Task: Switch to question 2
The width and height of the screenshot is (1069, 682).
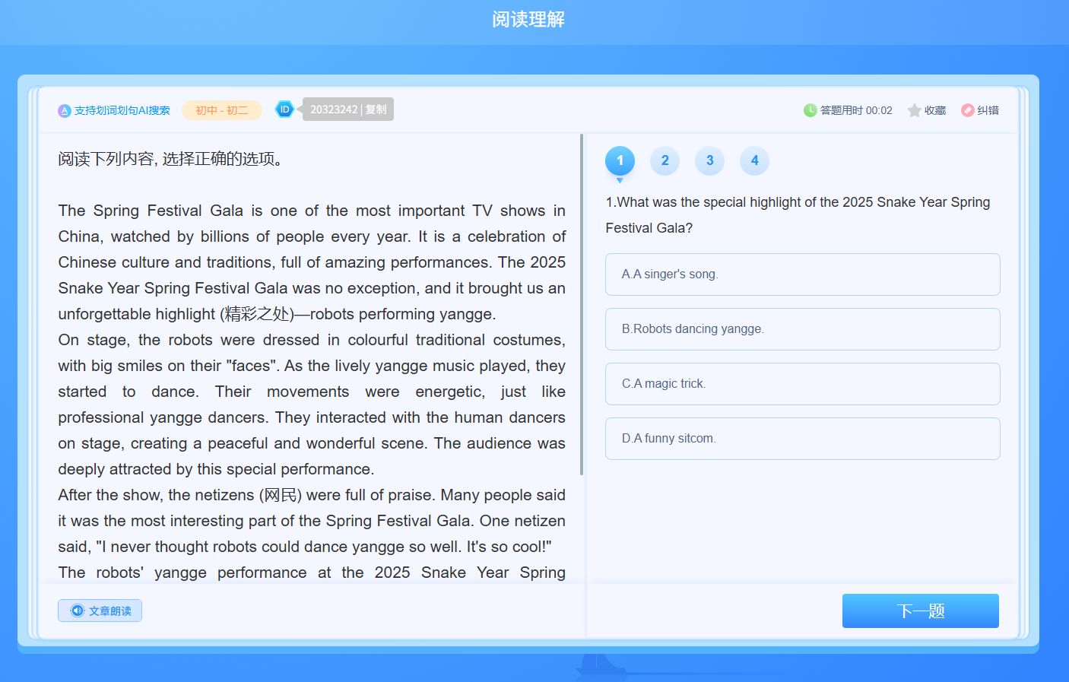Action: coord(665,160)
